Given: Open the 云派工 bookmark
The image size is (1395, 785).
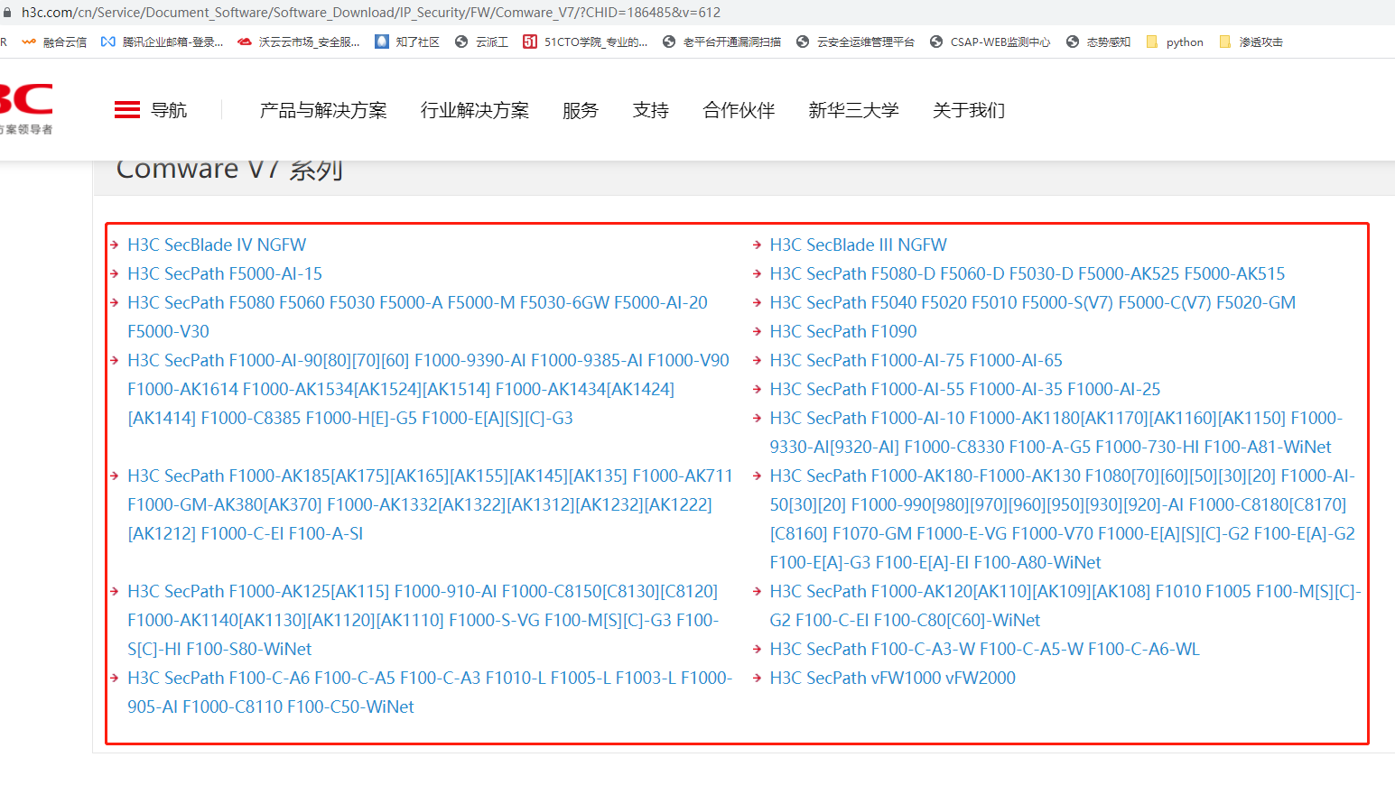Looking at the screenshot, I should (481, 42).
